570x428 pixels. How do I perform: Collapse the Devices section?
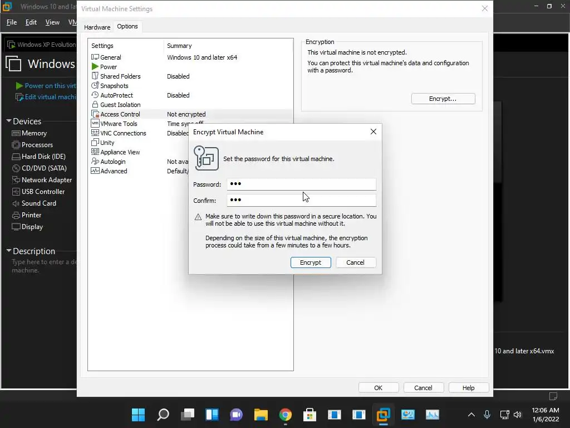(9, 120)
